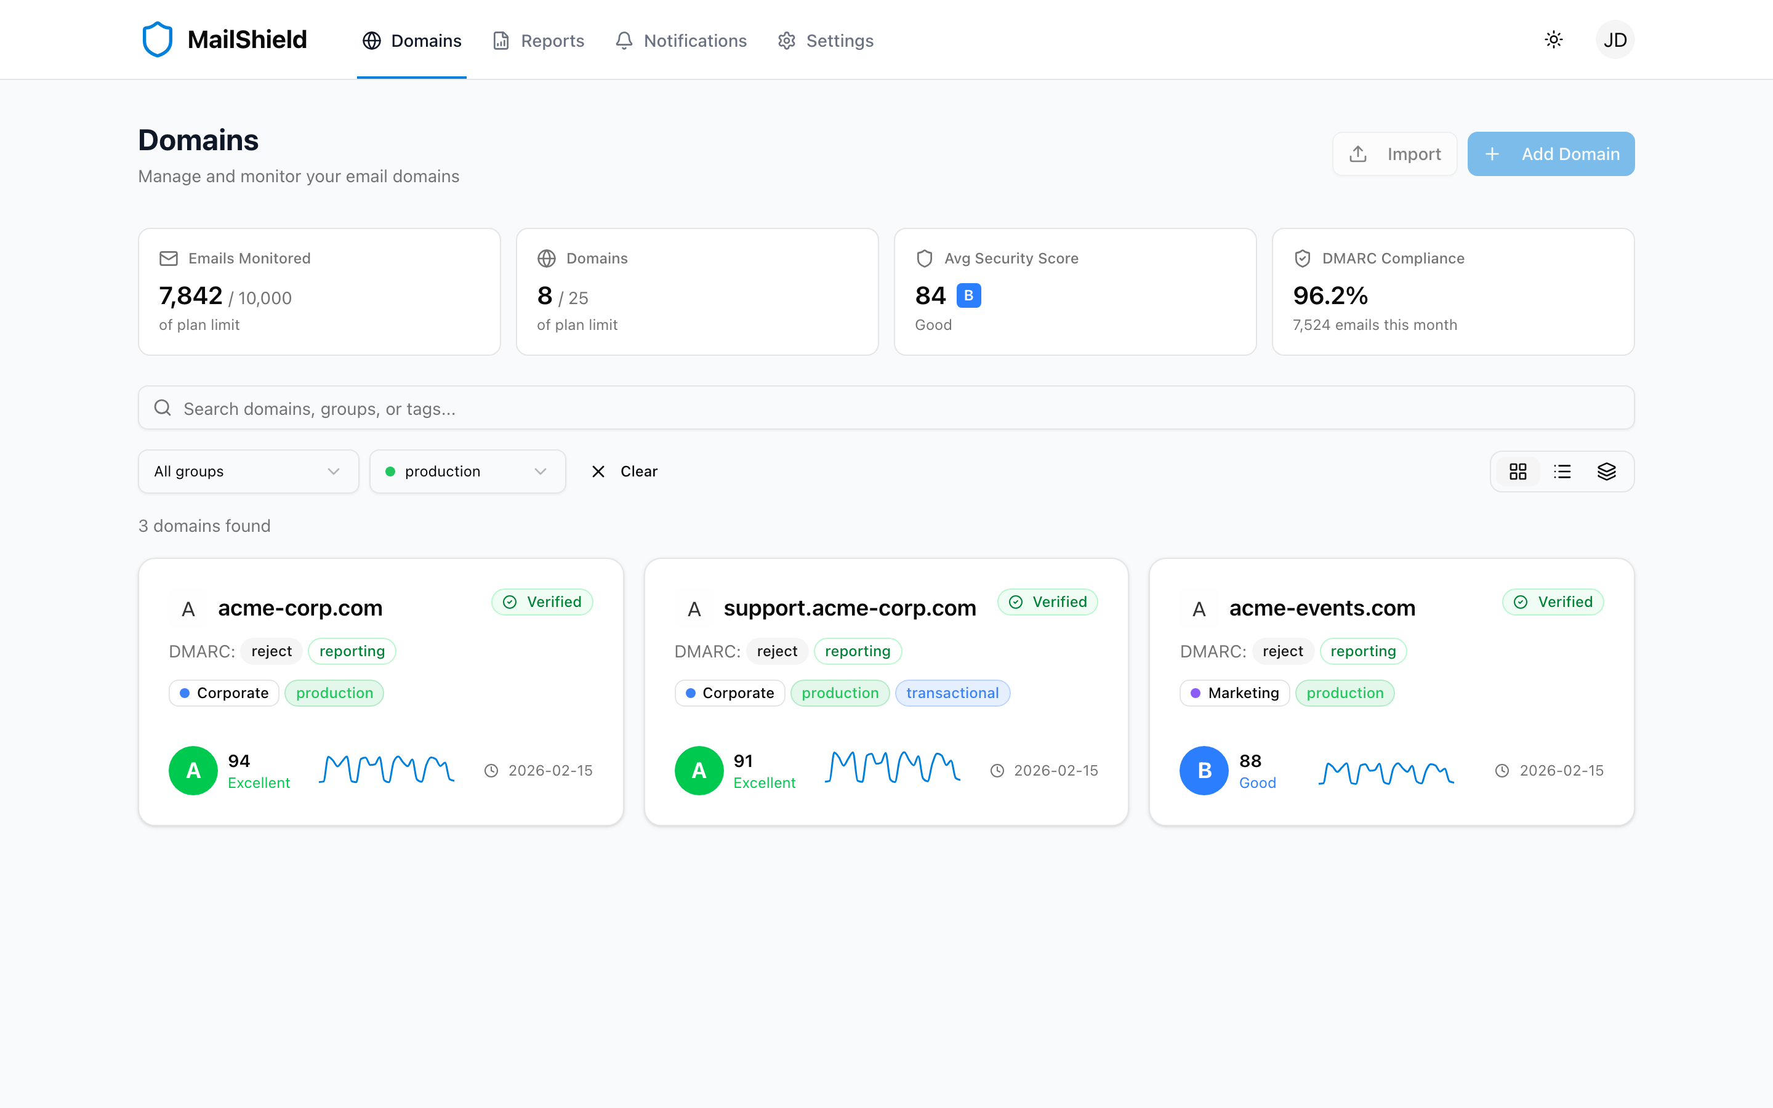The height and width of the screenshot is (1108, 1773).
Task: Switch to grouped view with the stack icon
Action: point(1607,471)
